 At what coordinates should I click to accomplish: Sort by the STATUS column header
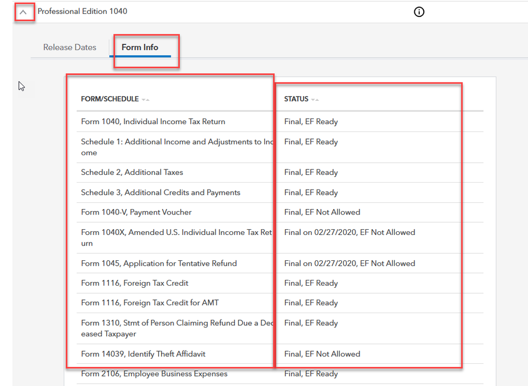coord(296,99)
